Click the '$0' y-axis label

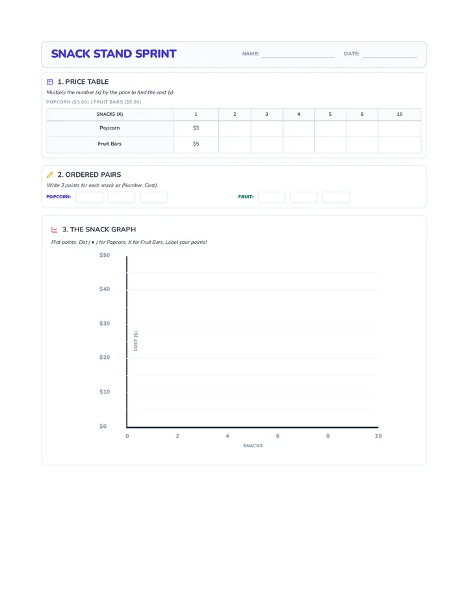click(103, 427)
